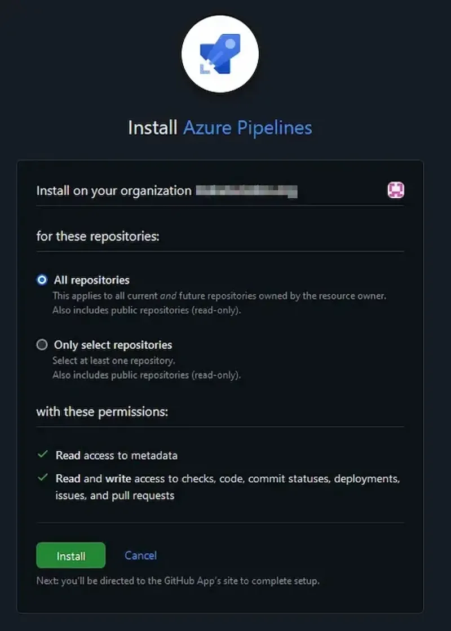Click the checkmark beside Read and write access
This screenshot has height=631, width=451.
[42, 478]
